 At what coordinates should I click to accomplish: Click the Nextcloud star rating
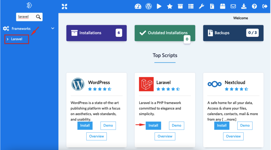point(236,89)
